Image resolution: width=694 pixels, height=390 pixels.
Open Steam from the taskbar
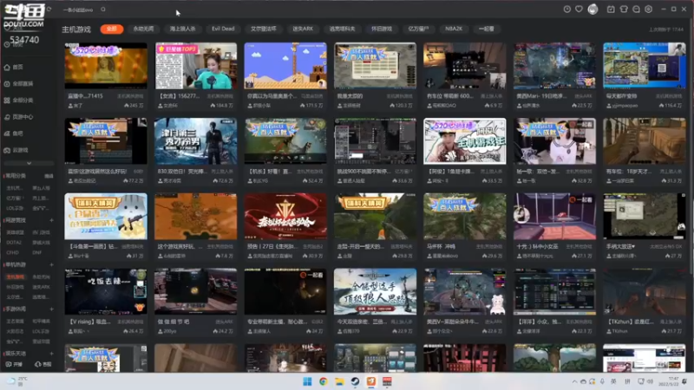(355, 381)
